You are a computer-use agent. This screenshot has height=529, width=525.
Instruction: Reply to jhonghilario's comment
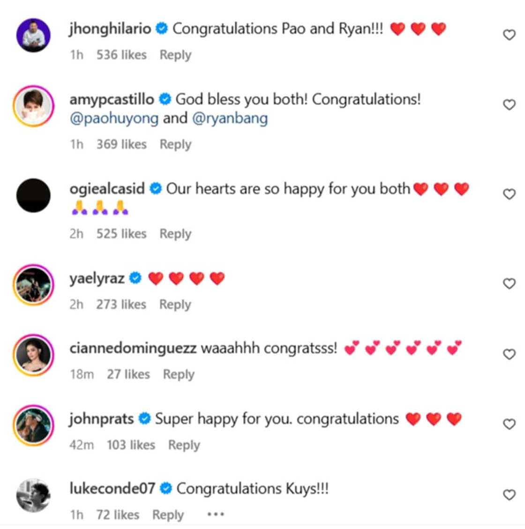pos(175,55)
